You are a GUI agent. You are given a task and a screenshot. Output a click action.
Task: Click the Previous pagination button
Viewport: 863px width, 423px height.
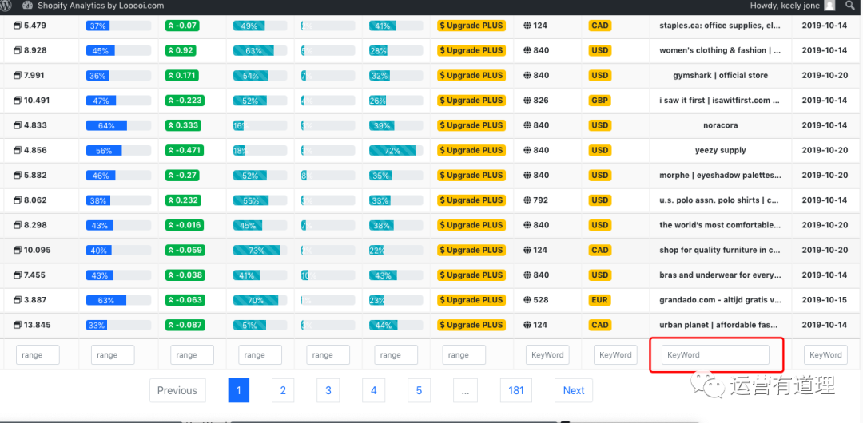click(177, 390)
